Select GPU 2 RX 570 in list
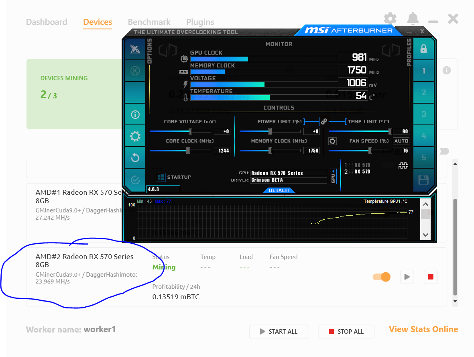Viewport: 474px width, 357px height. 358,171
